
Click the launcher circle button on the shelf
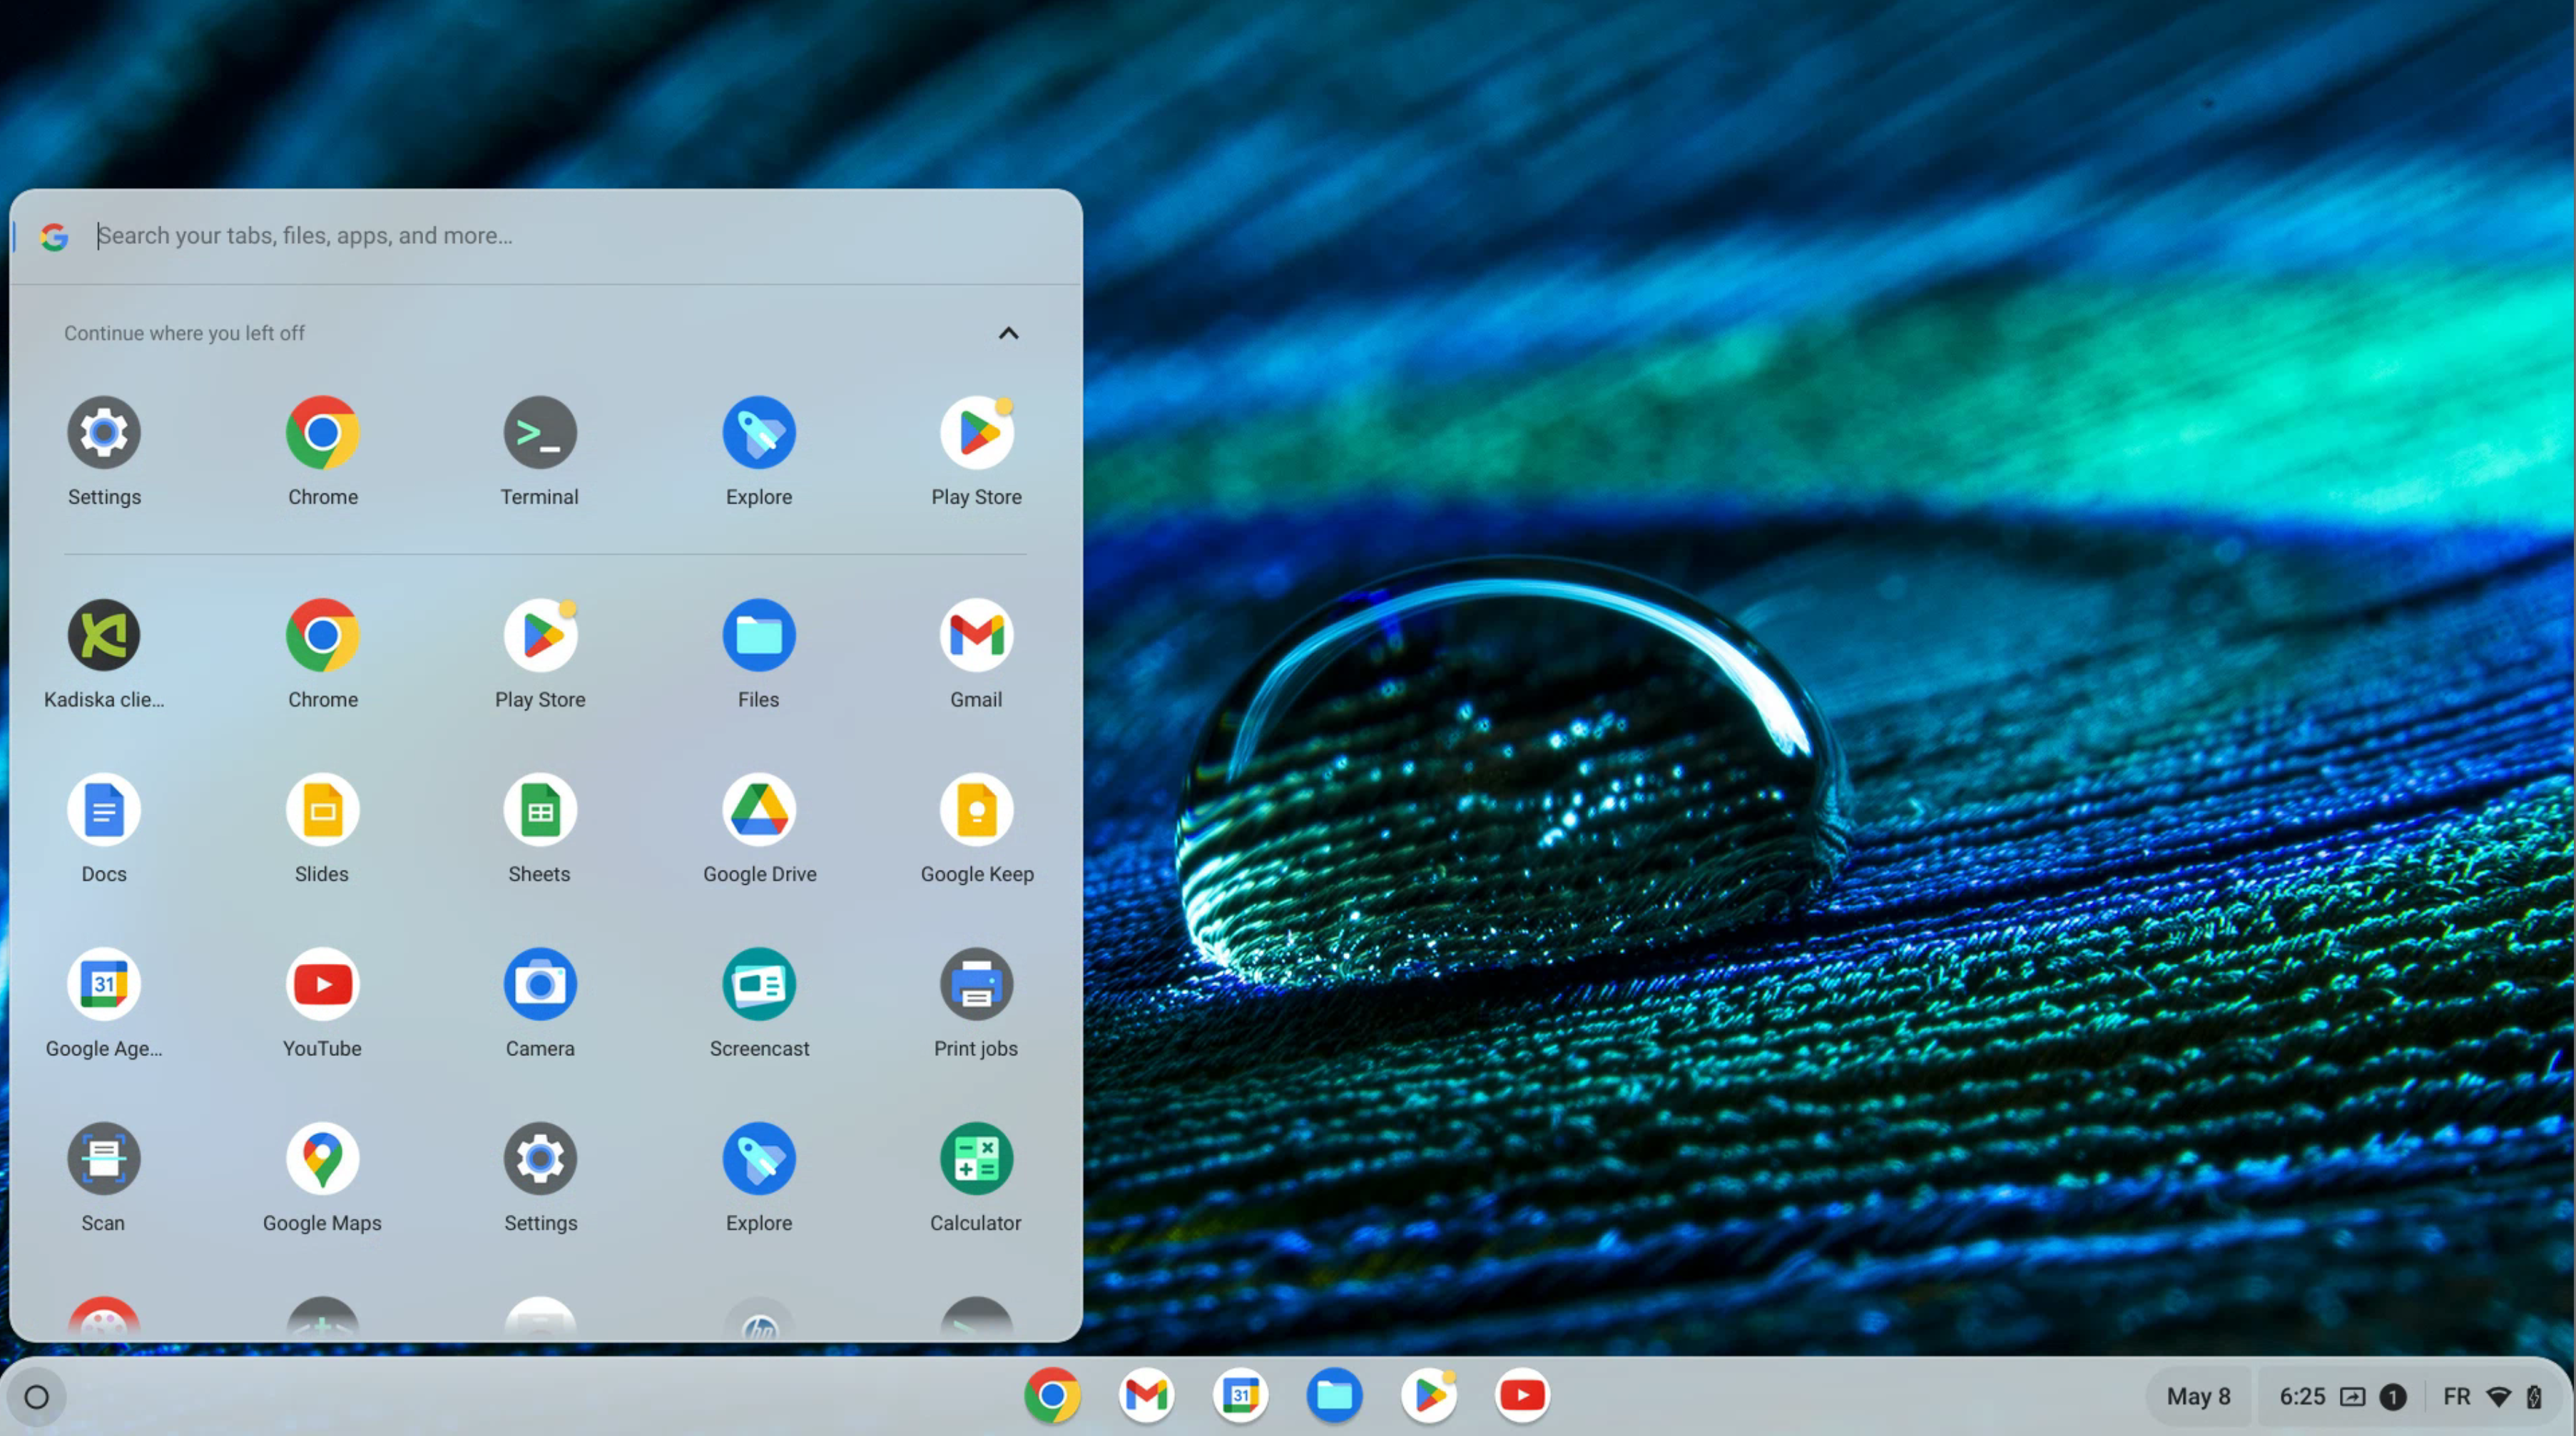pyautogui.click(x=37, y=1396)
